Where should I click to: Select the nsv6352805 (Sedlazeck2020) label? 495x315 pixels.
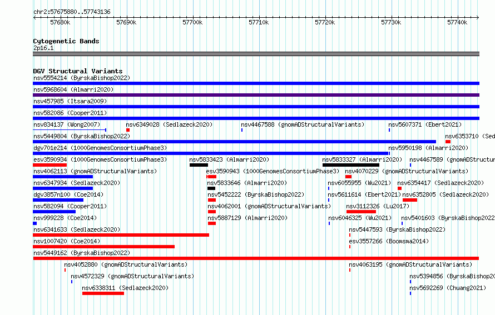[445, 194]
